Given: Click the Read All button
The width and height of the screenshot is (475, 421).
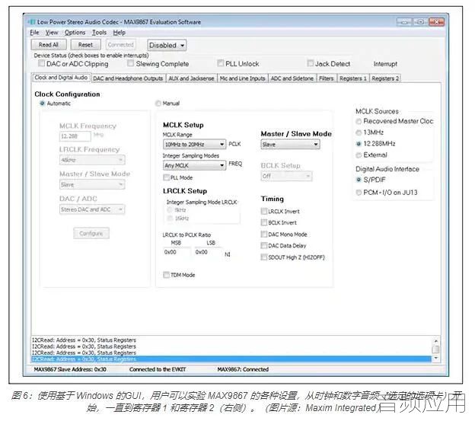Looking at the screenshot, I should pyautogui.click(x=49, y=45).
